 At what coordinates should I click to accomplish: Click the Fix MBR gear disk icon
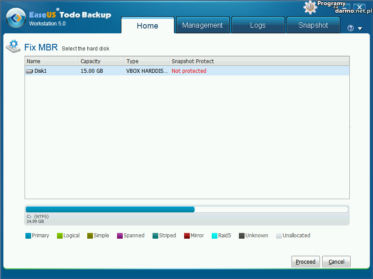(14, 46)
